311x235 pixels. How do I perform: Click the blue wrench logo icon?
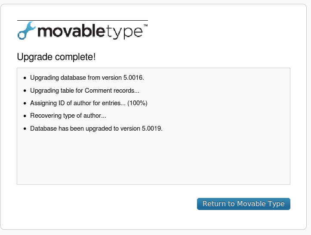click(26, 31)
